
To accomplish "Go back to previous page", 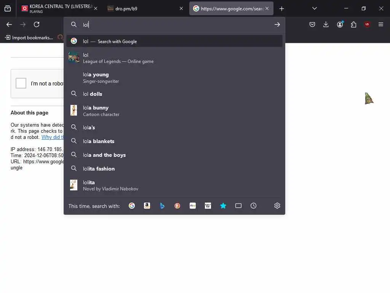I will [x=9, y=24].
